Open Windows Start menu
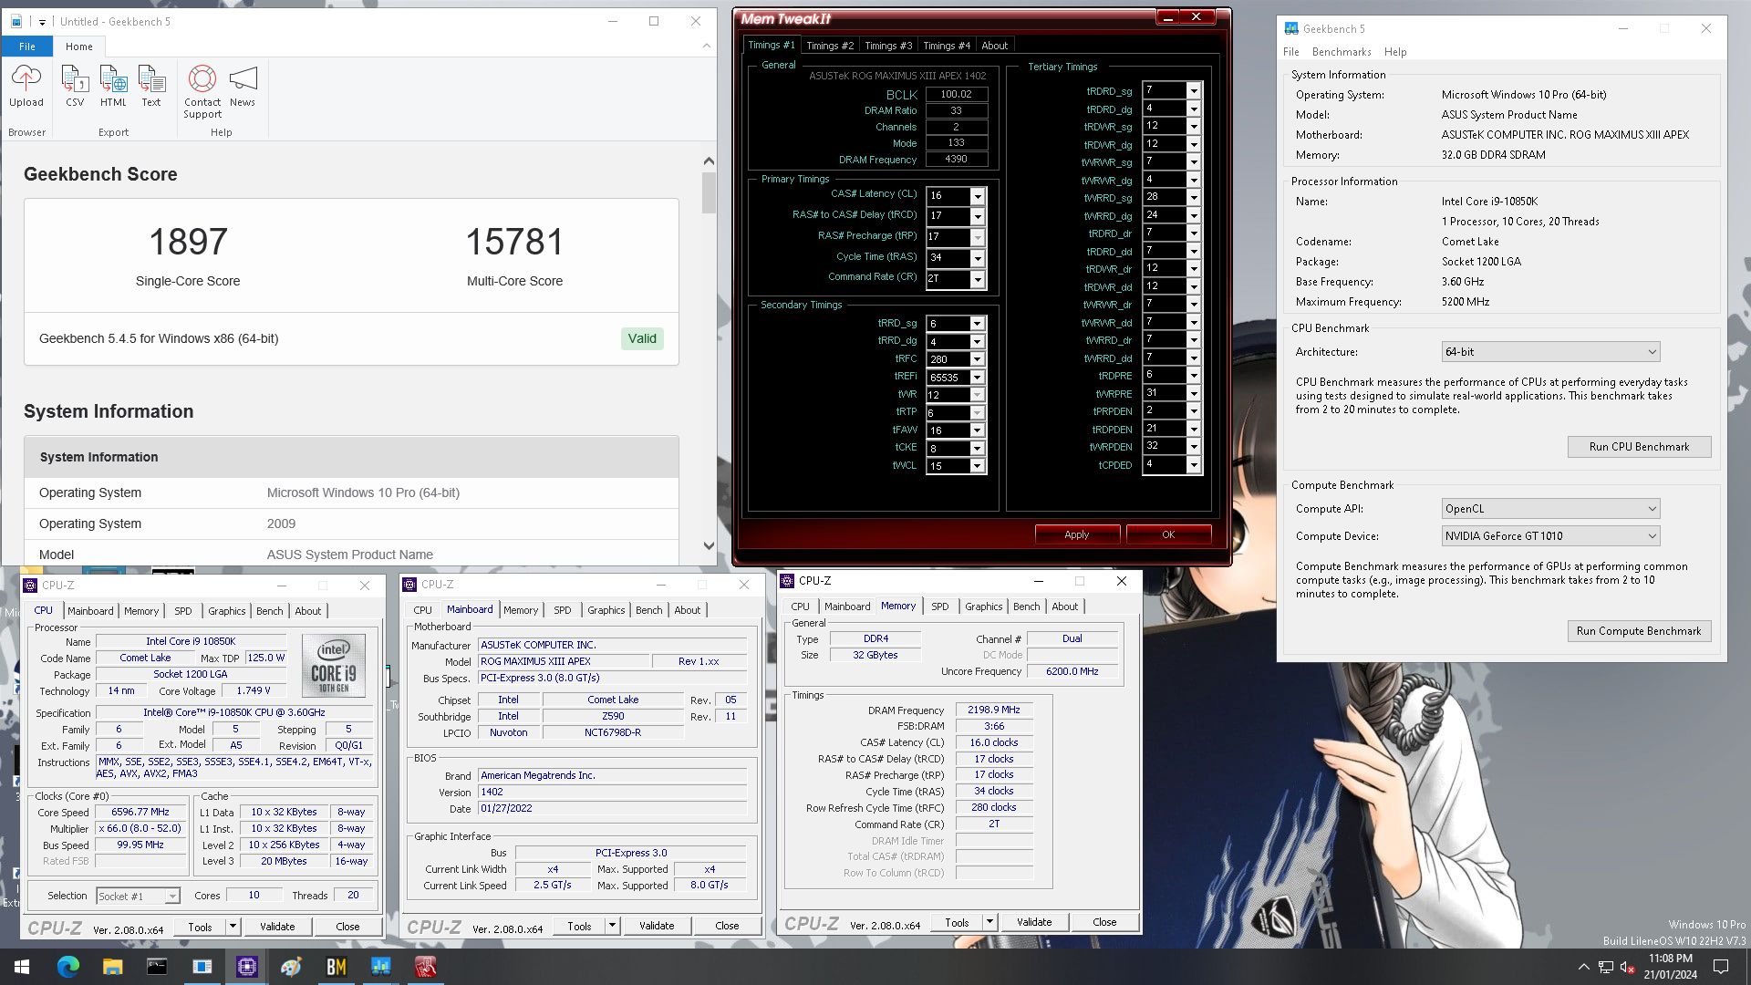The width and height of the screenshot is (1751, 985). coord(22,967)
